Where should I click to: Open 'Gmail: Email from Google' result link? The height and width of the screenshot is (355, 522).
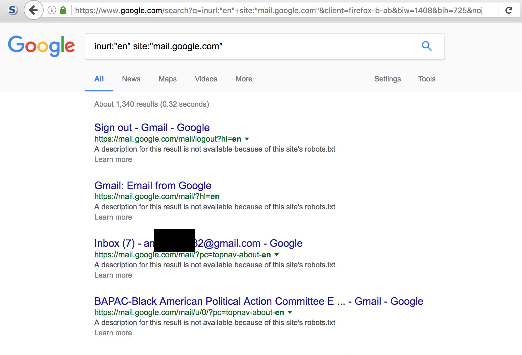[x=153, y=186]
